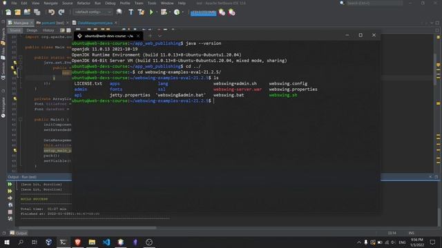
Task: Open the Navigator side panel tab
Action: click(x=3, y=107)
